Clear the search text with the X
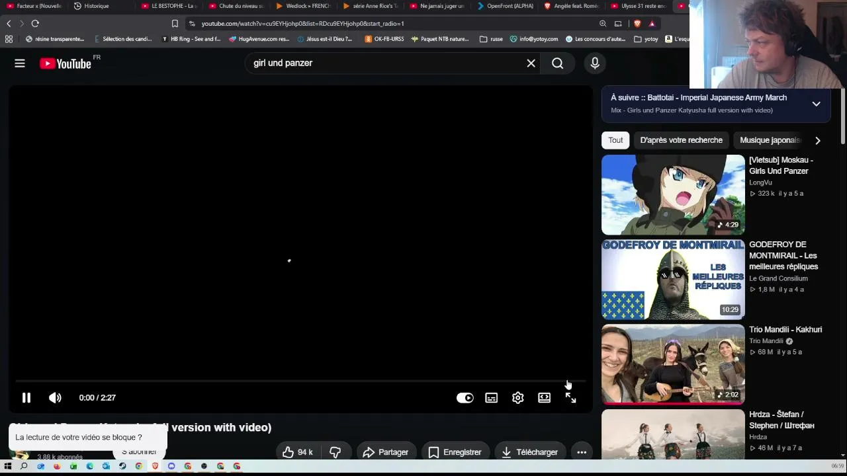 531,63
